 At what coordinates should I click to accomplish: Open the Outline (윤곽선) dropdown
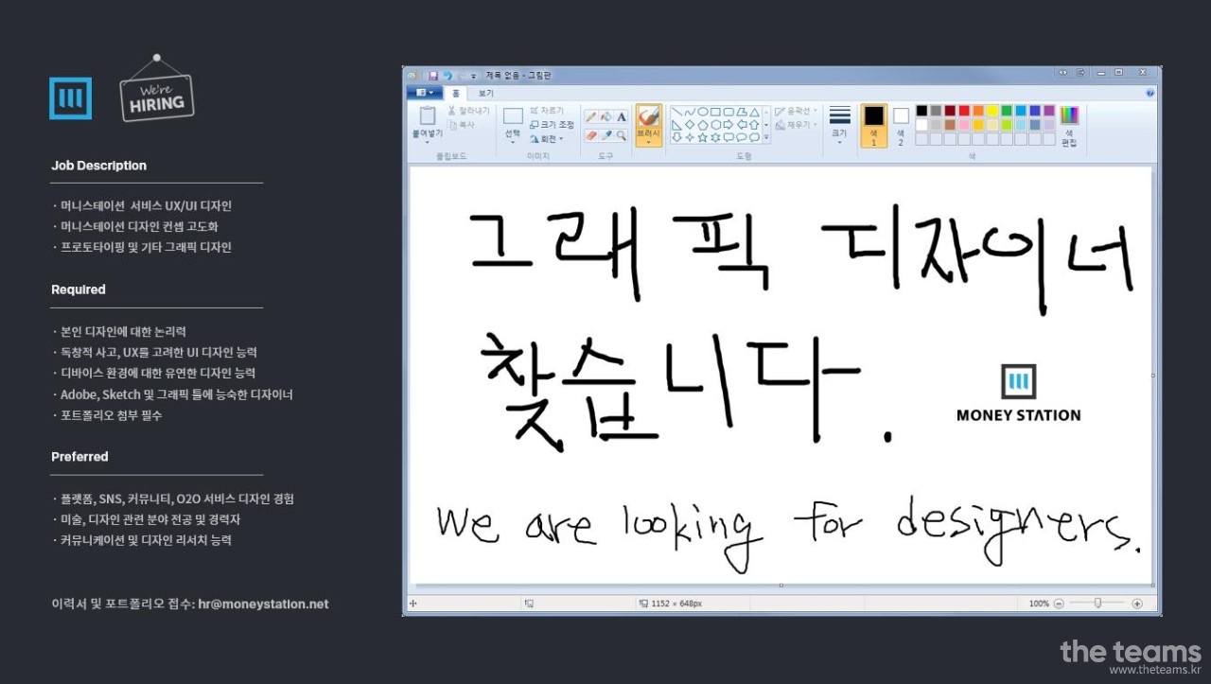click(x=797, y=112)
